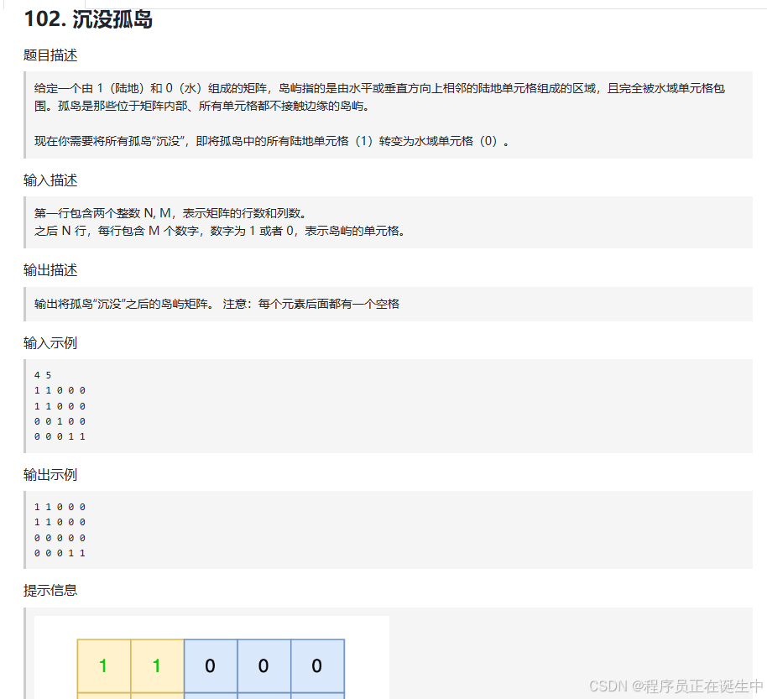Click the paragraph starting "给定一个由 1（陆地）"

click(x=379, y=97)
